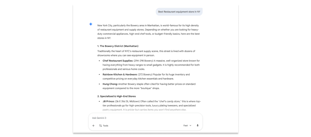This screenshot has height=137, width=311.
Task: Expand the Fast model selector dropdown
Action: 188,126
